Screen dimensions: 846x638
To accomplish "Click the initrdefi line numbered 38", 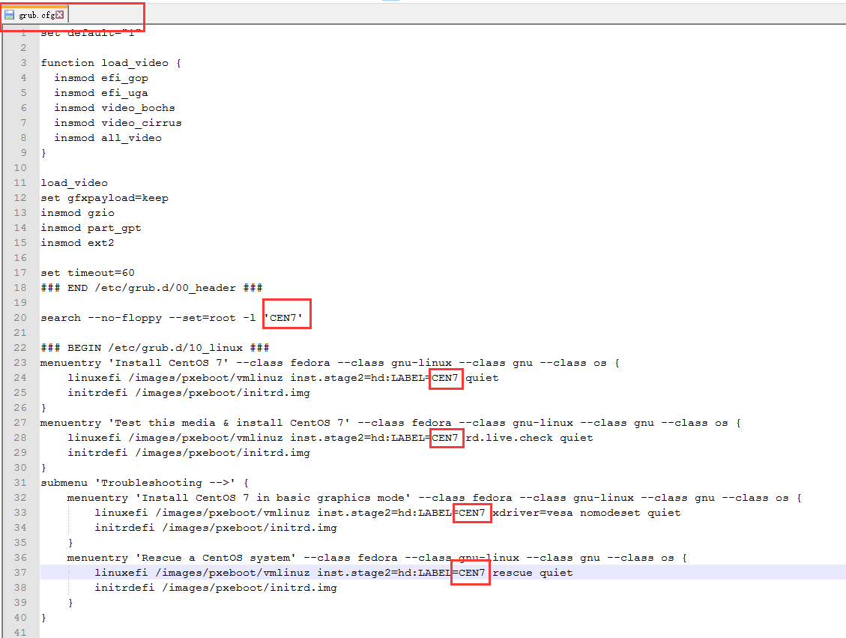I will (216, 588).
